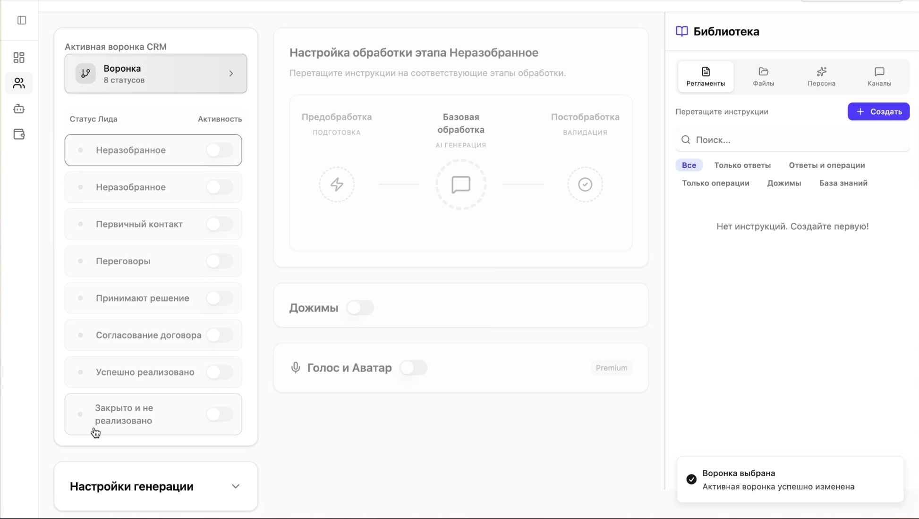The image size is (919, 519).
Task: Toggle the Дожимы switch
Action: coord(360,308)
